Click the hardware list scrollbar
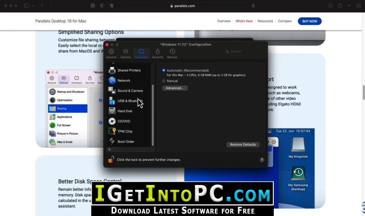This screenshot has height=216, width=365. (153, 115)
